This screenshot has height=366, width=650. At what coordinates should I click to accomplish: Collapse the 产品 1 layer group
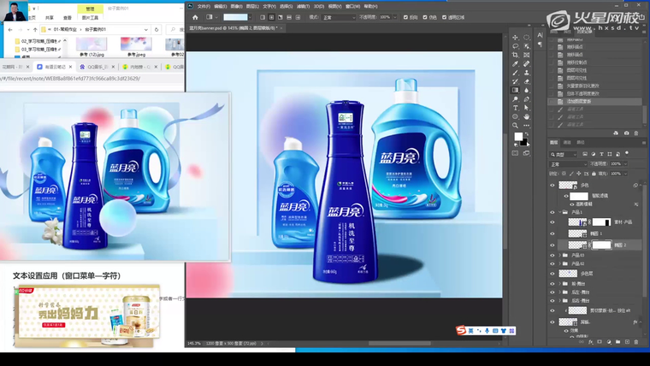(562, 212)
